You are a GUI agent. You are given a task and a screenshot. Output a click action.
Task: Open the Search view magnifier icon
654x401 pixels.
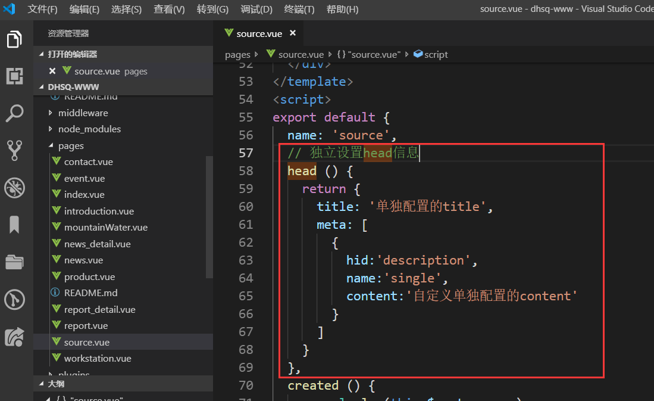tap(14, 113)
